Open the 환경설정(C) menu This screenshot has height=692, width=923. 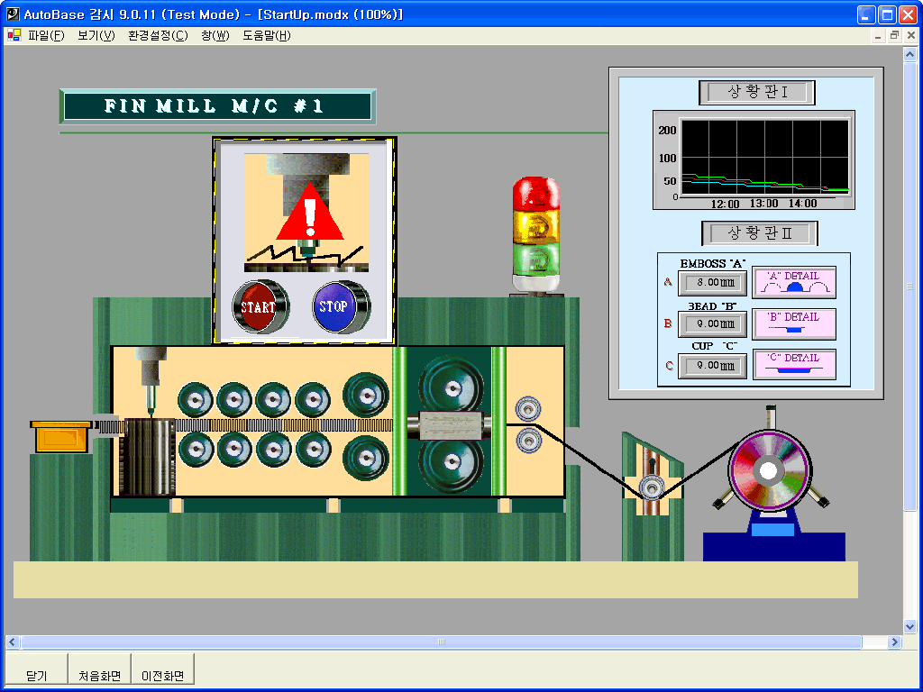pyautogui.click(x=158, y=36)
